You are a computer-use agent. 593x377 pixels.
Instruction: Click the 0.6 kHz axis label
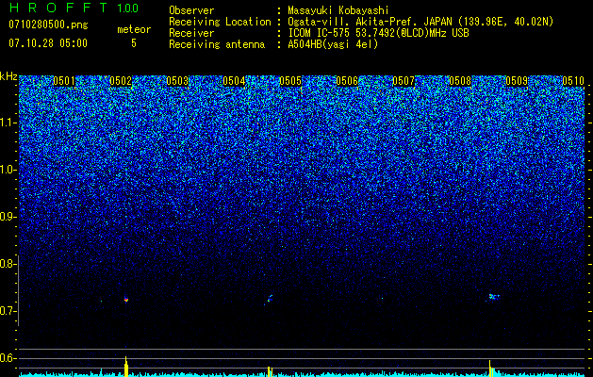(x=7, y=358)
